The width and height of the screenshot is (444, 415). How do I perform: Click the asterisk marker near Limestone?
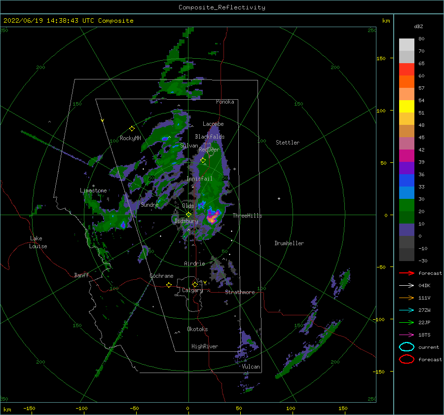(93, 186)
